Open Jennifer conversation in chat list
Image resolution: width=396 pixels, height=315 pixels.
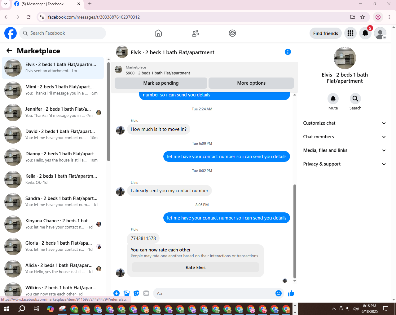pyautogui.click(x=53, y=113)
